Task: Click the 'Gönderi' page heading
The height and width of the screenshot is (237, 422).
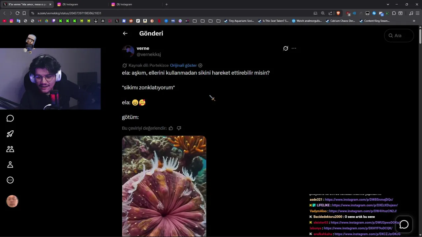Action: 151,33
